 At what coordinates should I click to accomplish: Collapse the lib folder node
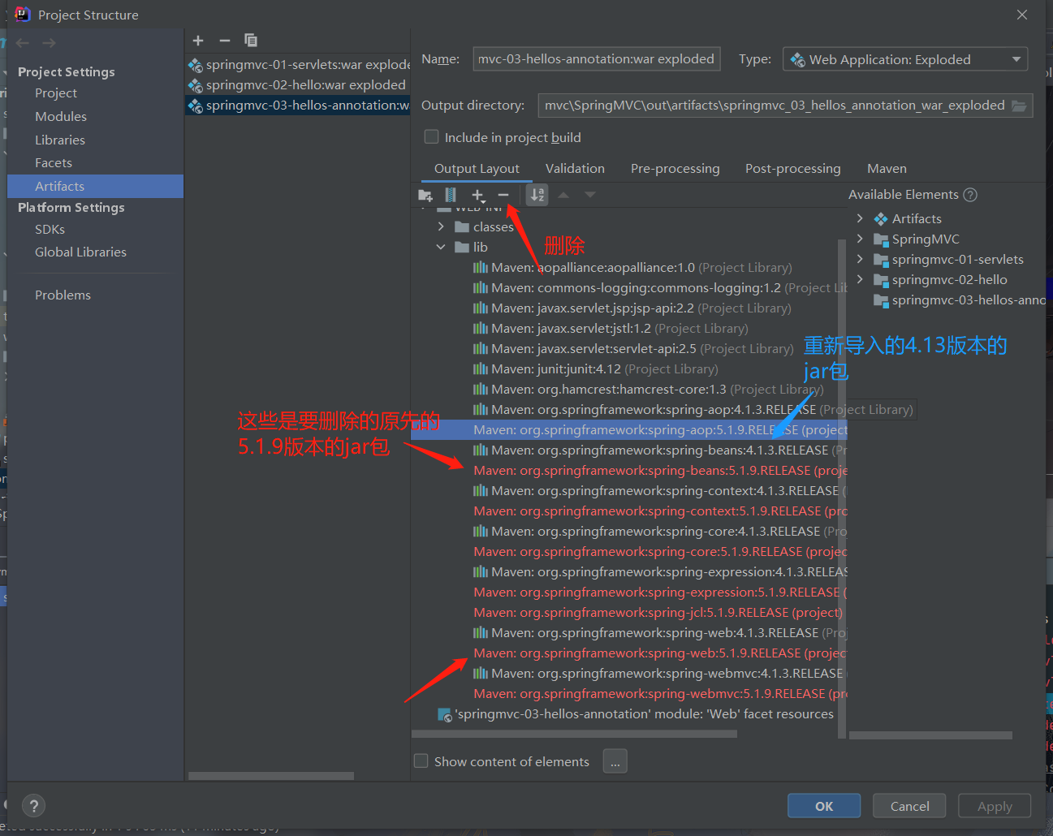[x=441, y=248]
